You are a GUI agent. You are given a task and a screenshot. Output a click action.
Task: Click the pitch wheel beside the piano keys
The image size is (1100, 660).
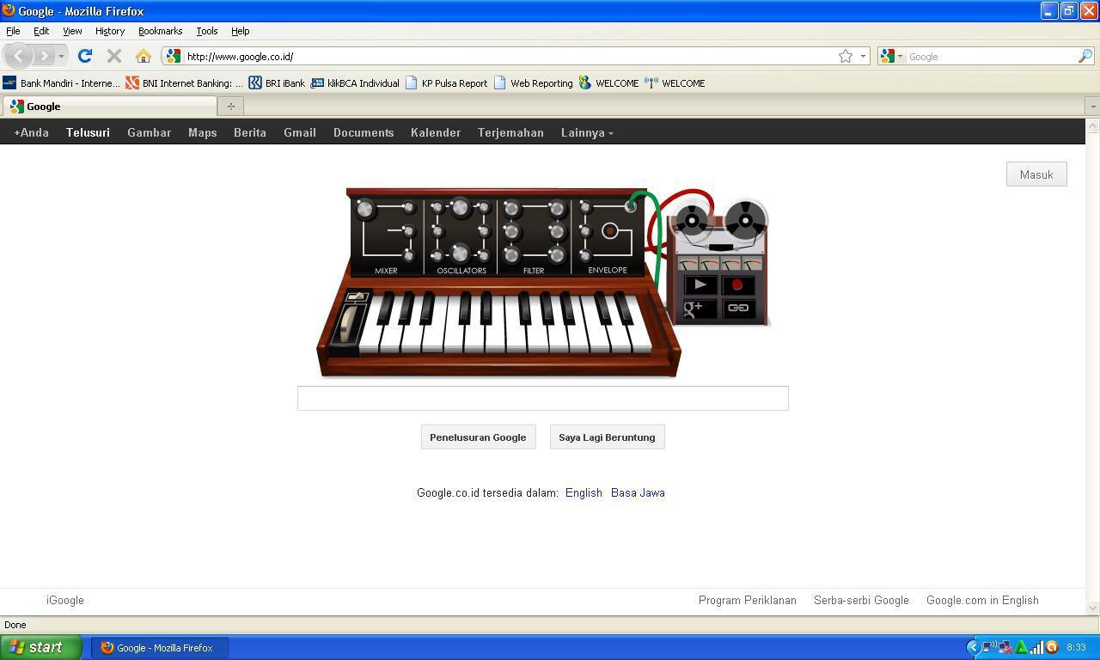349,325
